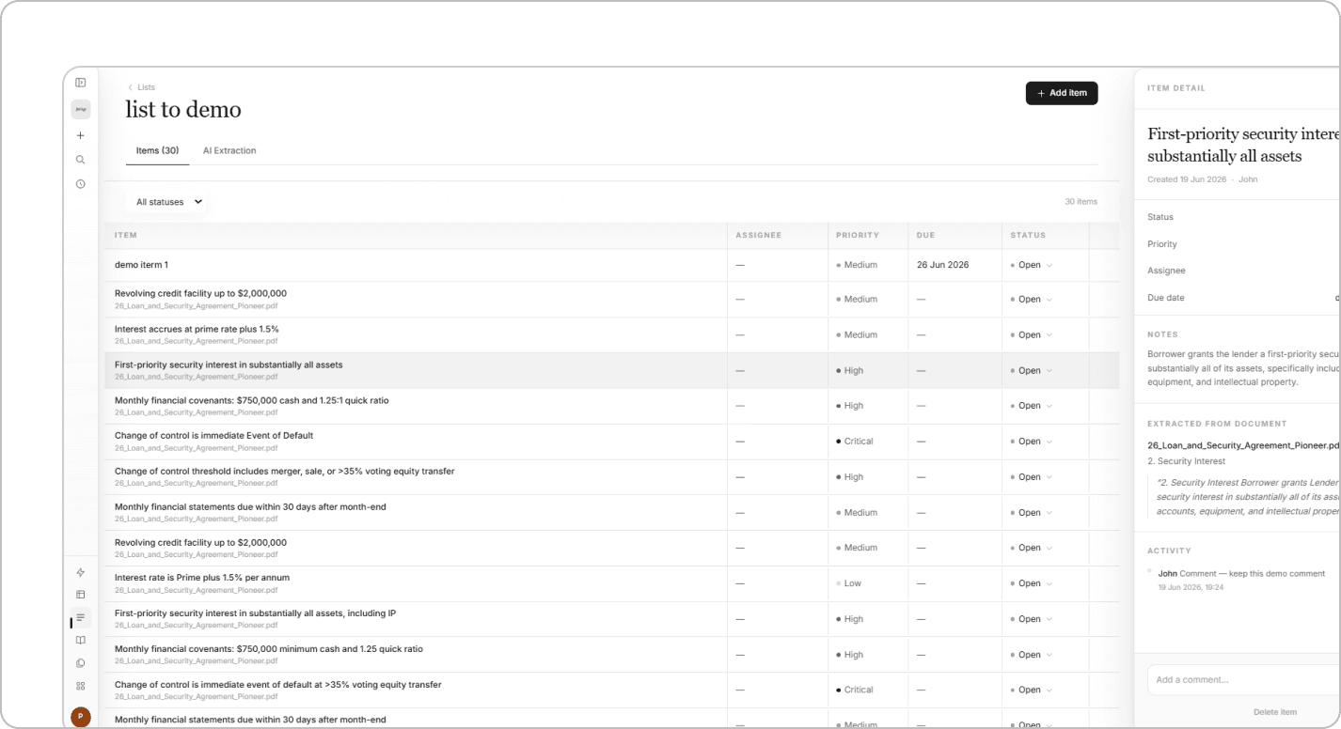
Task: Open search via magnifier icon in sidebar
Action: tap(81, 160)
